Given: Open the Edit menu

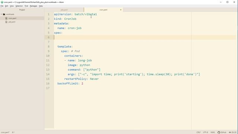Looking at the screenshot, I should (x=7, y=6).
